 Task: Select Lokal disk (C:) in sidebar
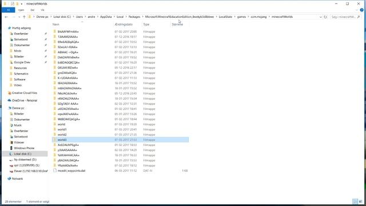coord(23,154)
